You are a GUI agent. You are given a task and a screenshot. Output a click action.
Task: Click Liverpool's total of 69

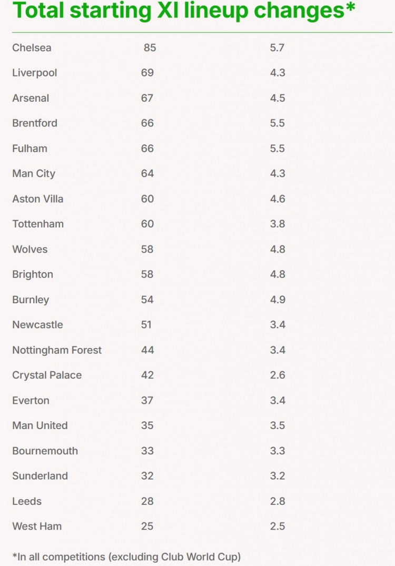pyautogui.click(x=147, y=73)
